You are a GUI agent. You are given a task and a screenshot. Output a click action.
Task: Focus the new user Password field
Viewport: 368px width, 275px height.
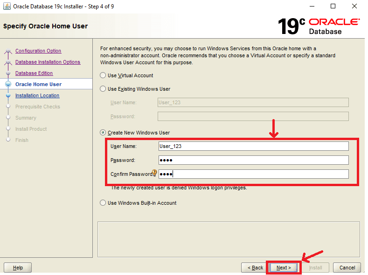click(253, 160)
